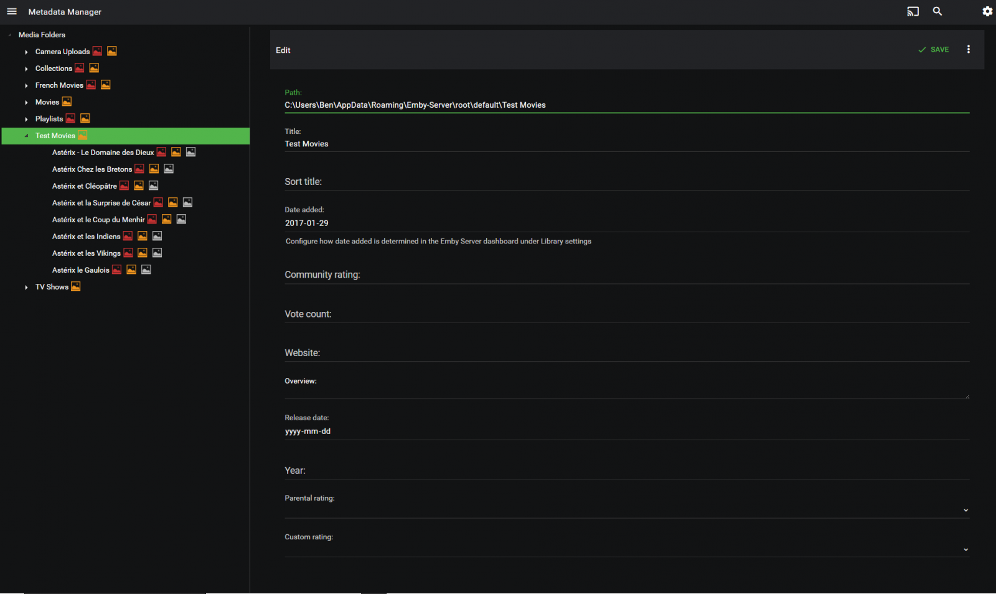Open the Custom rating dropdown
996x594 pixels.
click(965, 549)
